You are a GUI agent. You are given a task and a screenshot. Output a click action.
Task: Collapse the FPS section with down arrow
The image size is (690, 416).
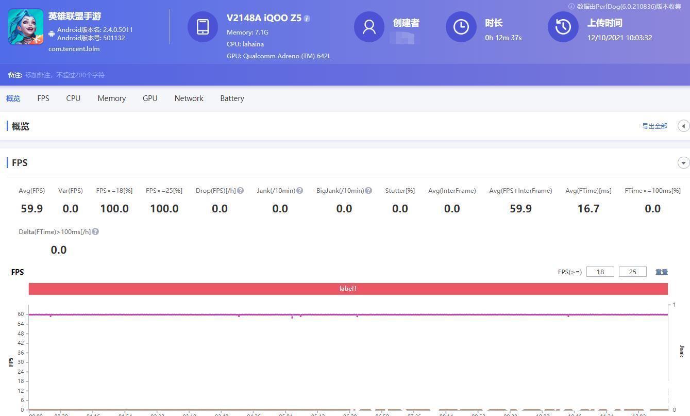click(x=683, y=163)
